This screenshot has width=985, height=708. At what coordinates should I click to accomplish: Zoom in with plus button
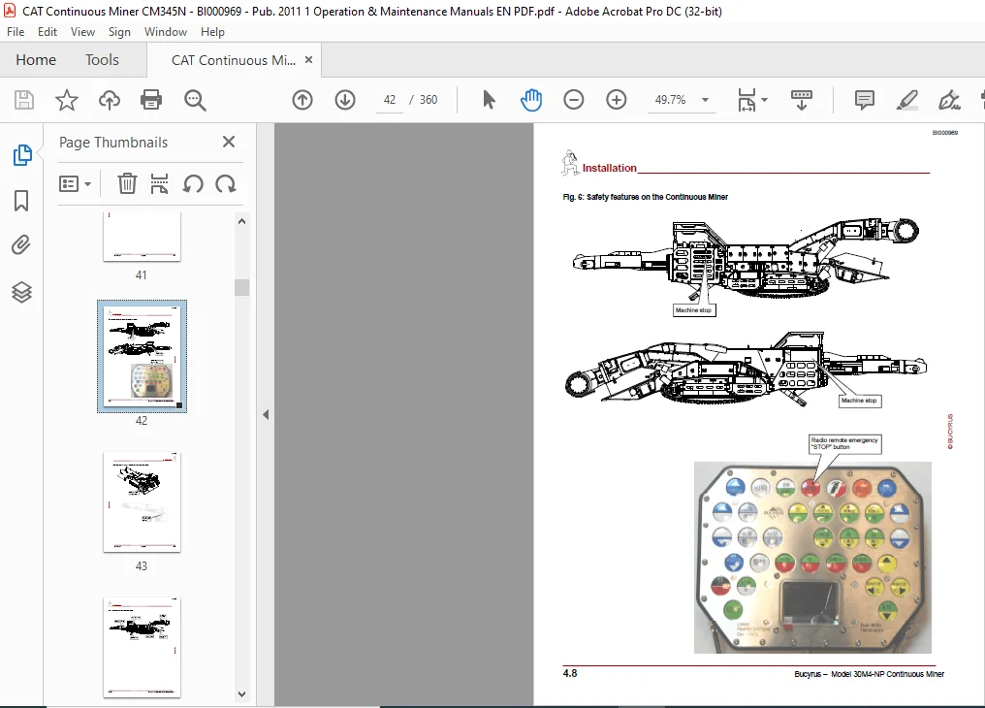[x=617, y=100]
